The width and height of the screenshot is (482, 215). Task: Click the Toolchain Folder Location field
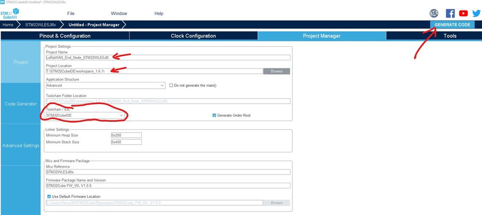point(168,101)
